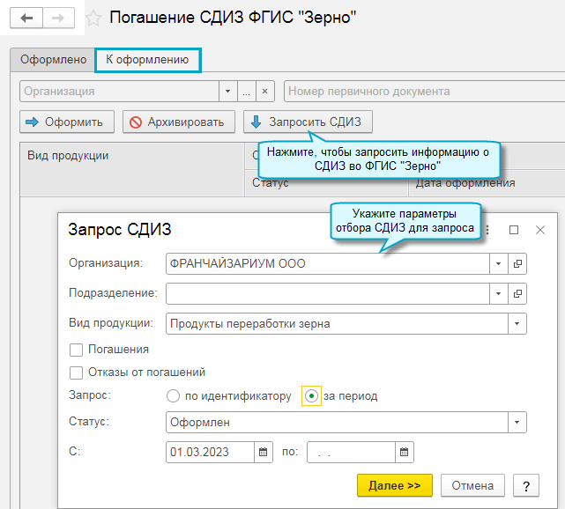Expand the Организация filter dropdown arrow
The height and width of the screenshot is (509, 565).
[x=228, y=92]
